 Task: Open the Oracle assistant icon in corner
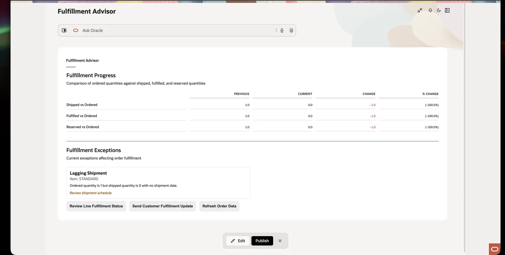tap(495, 249)
